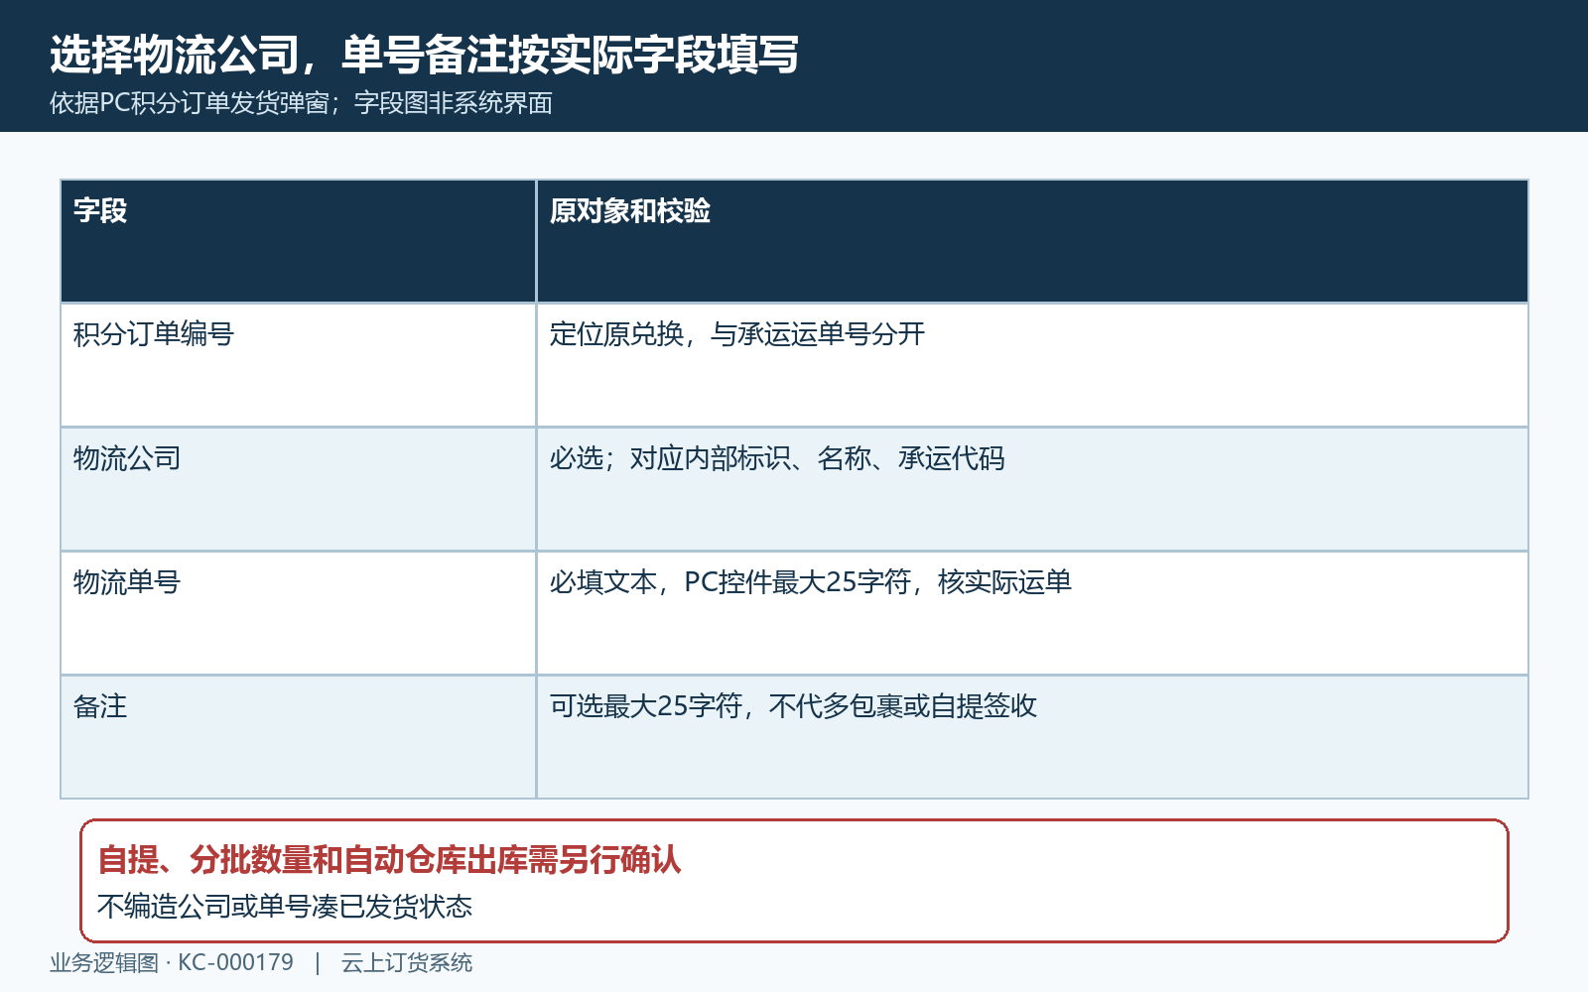Click footer text 云上订货系统
Image resolution: width=1588 pixels, height=992 pixels.
[407, 963]
